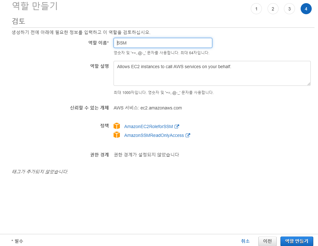Open the AmazonEC2RoleforSSM policy link
Screen dimensions: 318x246
tap(149, 126)
